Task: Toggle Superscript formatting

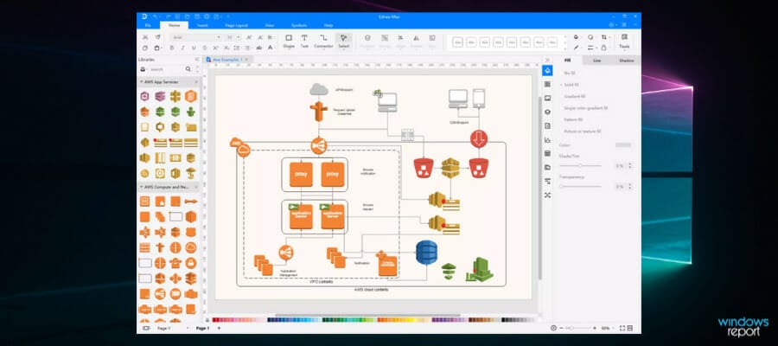Action: pyautogui.click(x=215, y=48)
